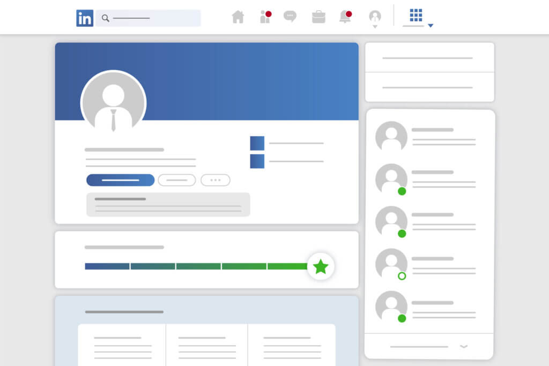
Task: Click the LinkedIn logo
Action: coord(85,18)
